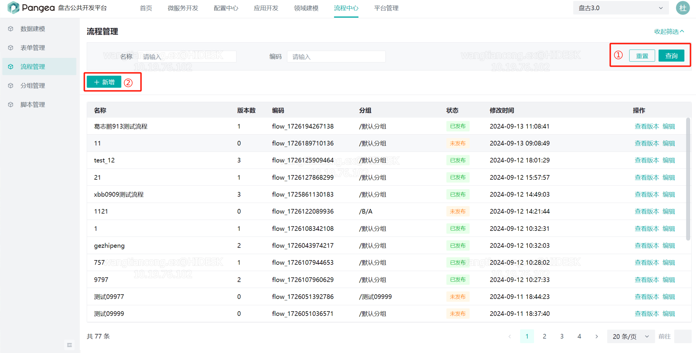The image size is (696, 353).
Task: Click code flow_1726189710136 cell
Action: click(303, 143)
